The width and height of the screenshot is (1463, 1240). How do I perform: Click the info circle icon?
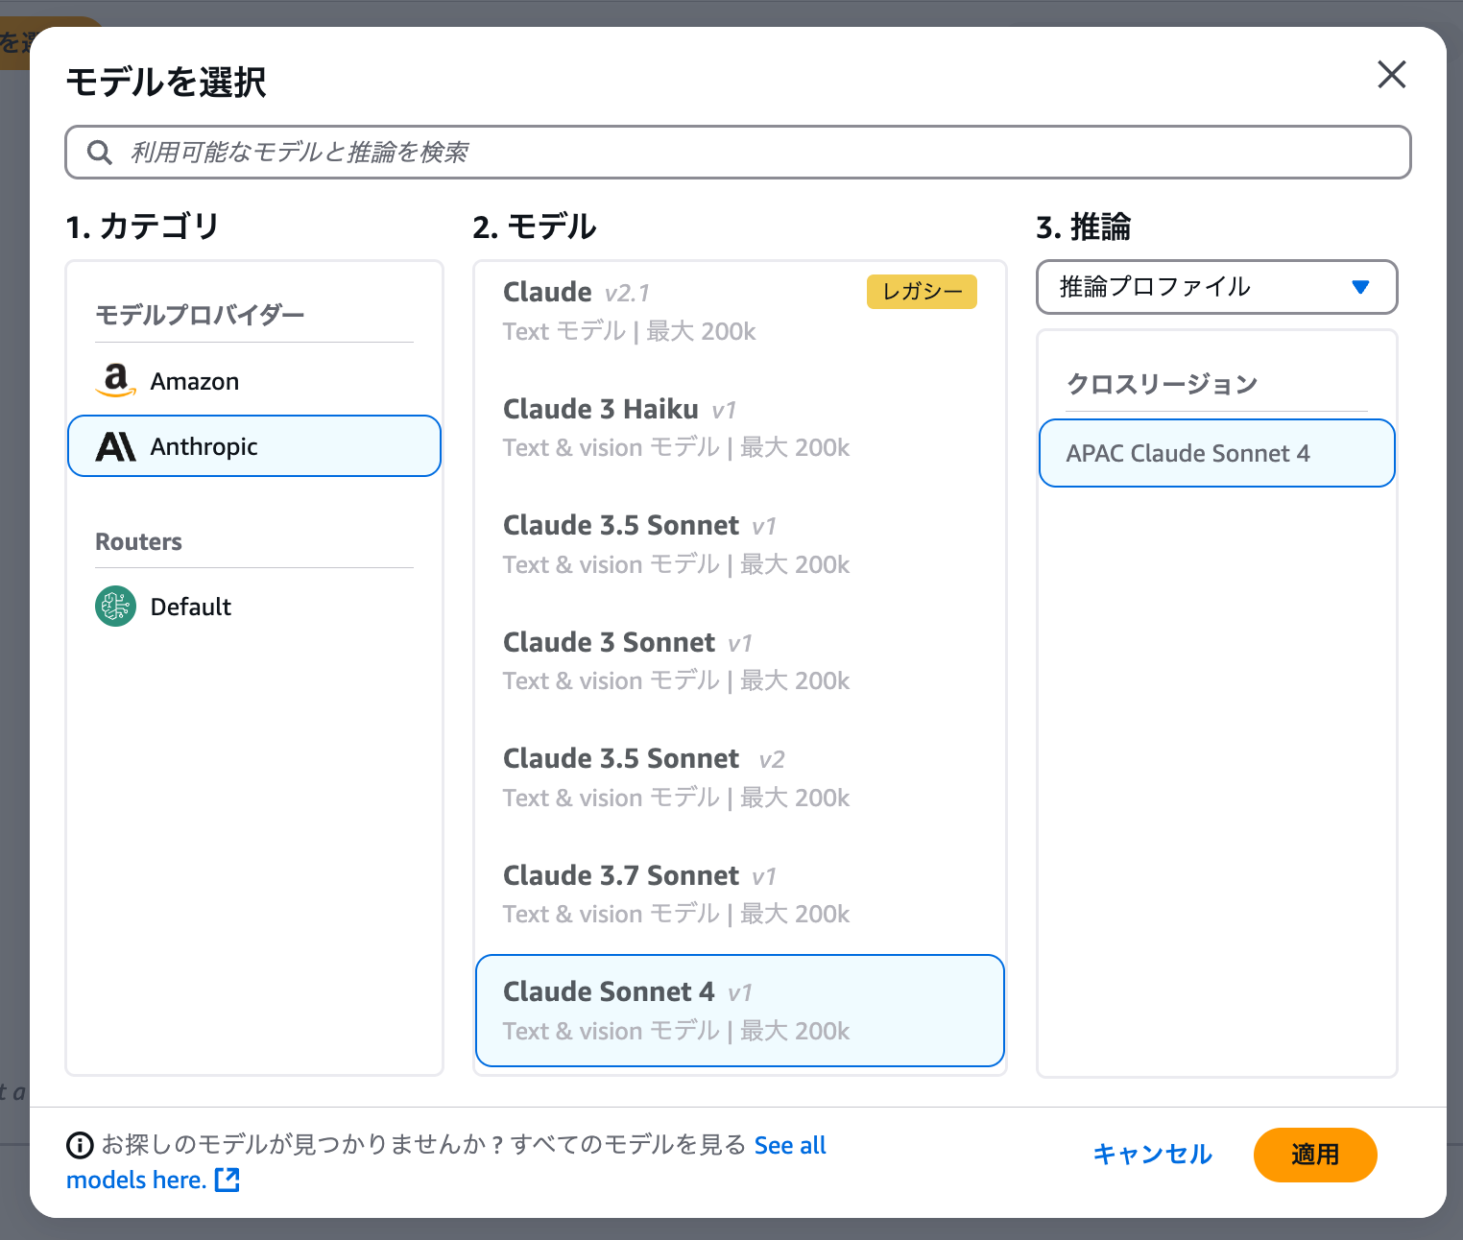(x=80, y=1145)
